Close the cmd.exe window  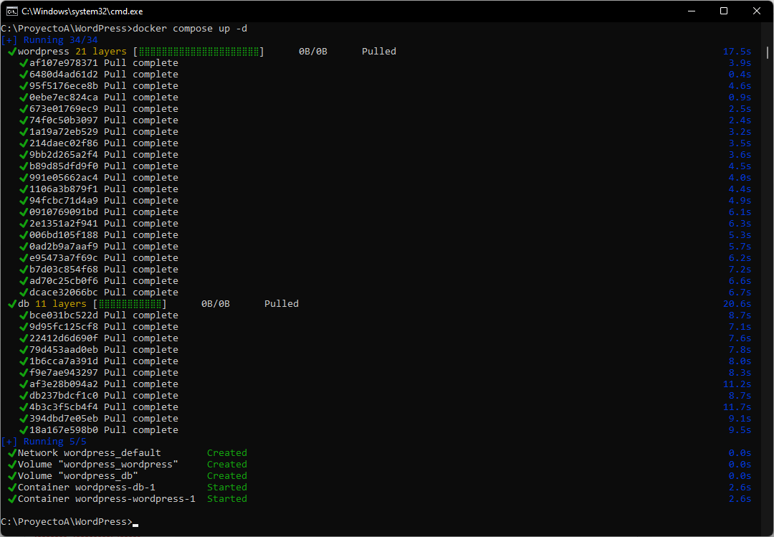pyautogui.click(x=756, y=11)
